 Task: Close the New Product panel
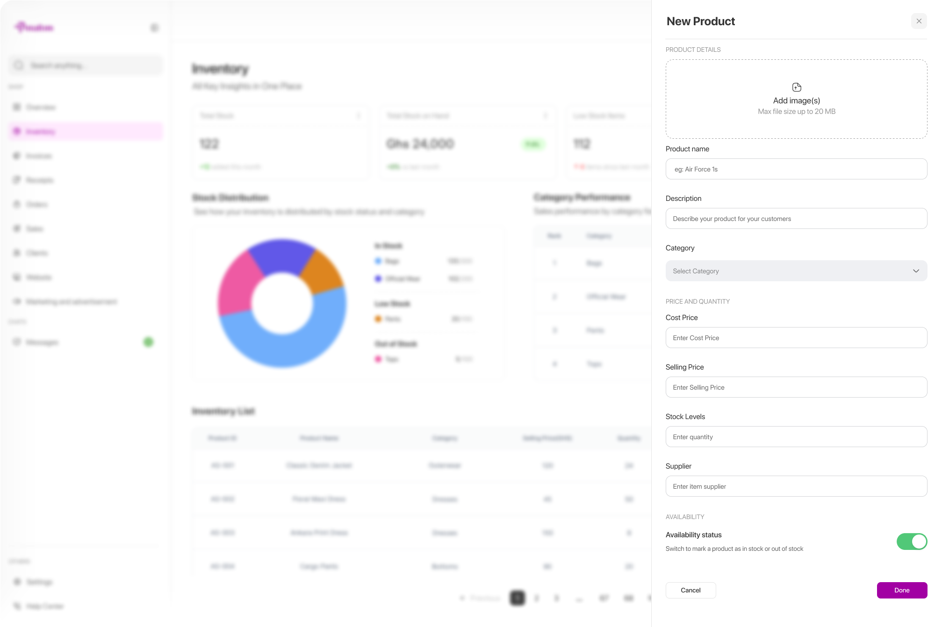[x=919, y=21]
